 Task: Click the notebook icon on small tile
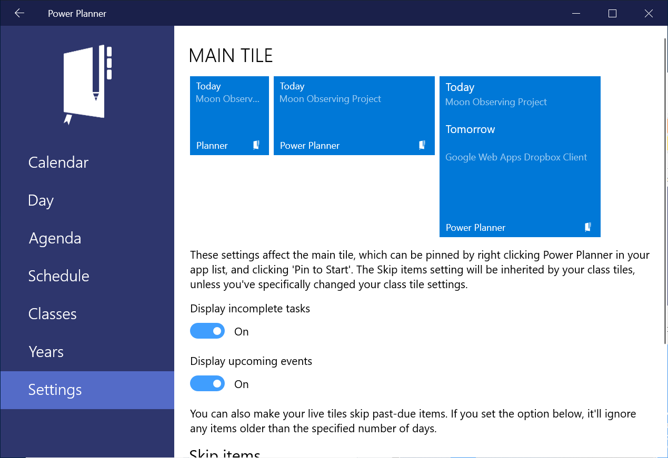pos(256,145)
